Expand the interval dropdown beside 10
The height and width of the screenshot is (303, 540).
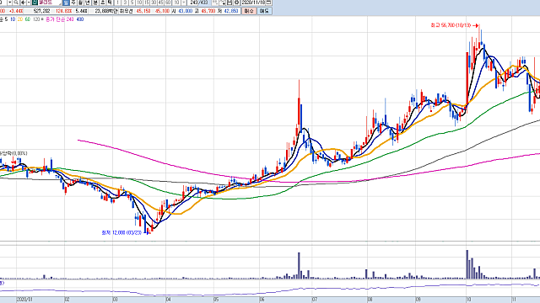[x=184, y=3]
